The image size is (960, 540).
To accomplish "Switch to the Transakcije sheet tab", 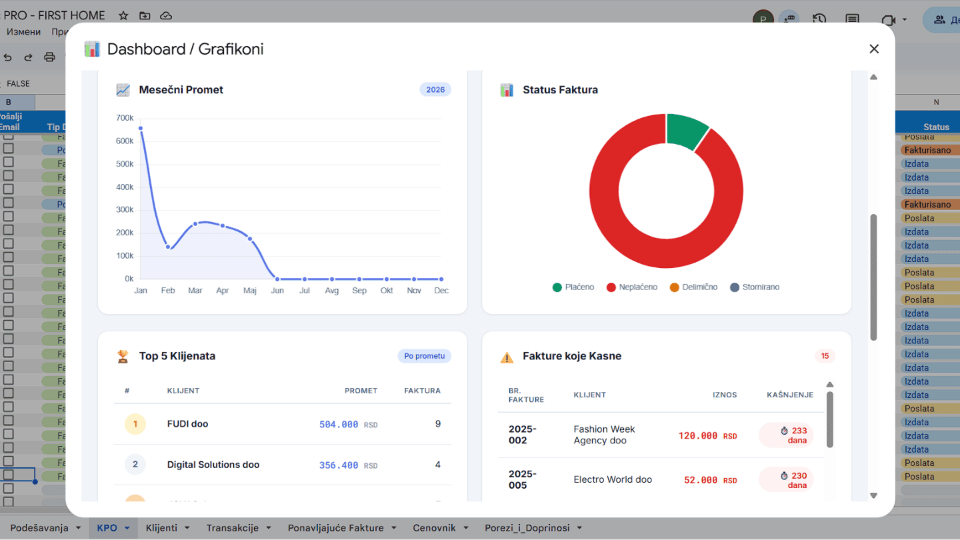I will [232, 528].
